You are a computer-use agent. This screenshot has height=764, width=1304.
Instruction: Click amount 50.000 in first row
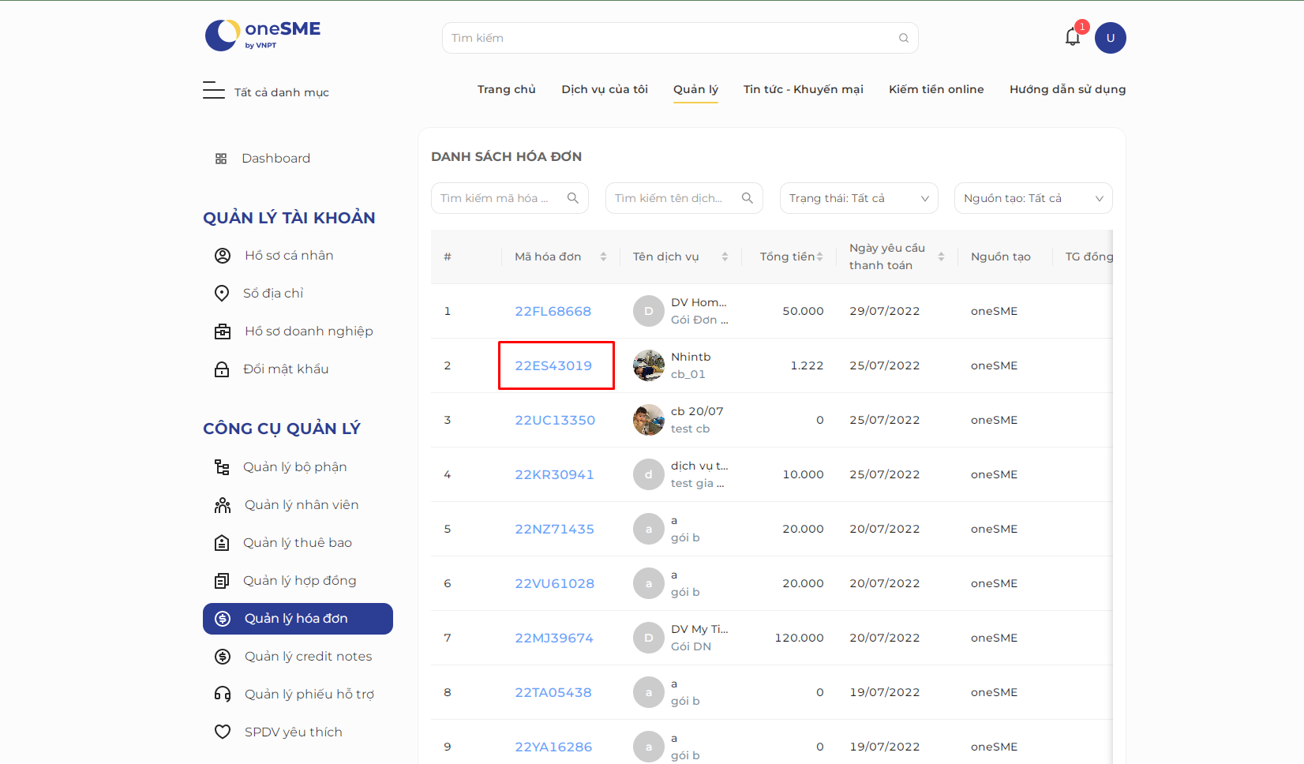(x=803, y=311)
